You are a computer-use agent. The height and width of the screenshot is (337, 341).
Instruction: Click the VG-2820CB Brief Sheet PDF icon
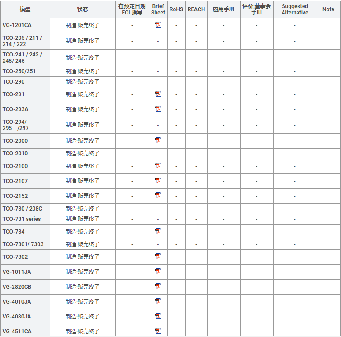(x=158, y=286)
